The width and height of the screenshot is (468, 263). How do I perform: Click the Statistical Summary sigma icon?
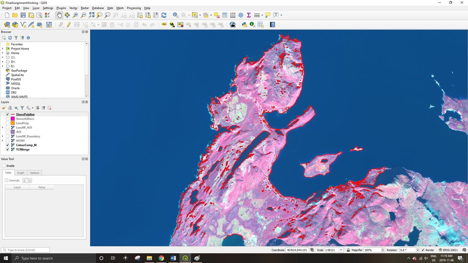[249, 15]
